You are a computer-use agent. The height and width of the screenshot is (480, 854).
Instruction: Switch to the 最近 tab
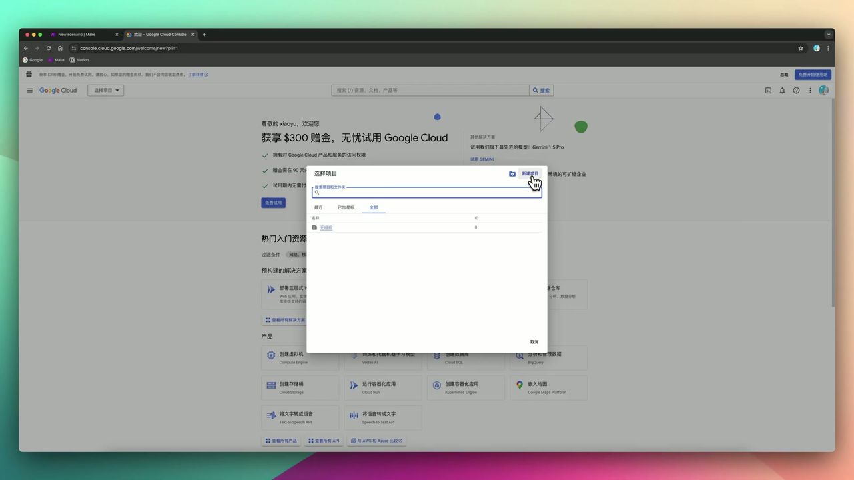coord(318,207)
